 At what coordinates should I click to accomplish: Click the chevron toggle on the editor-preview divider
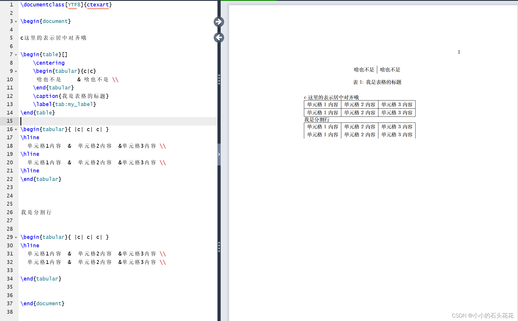pyautogui.click(x=219, y=154)
